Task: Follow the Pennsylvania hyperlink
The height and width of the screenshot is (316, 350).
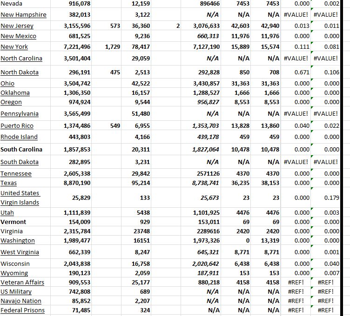Action: 20,114
